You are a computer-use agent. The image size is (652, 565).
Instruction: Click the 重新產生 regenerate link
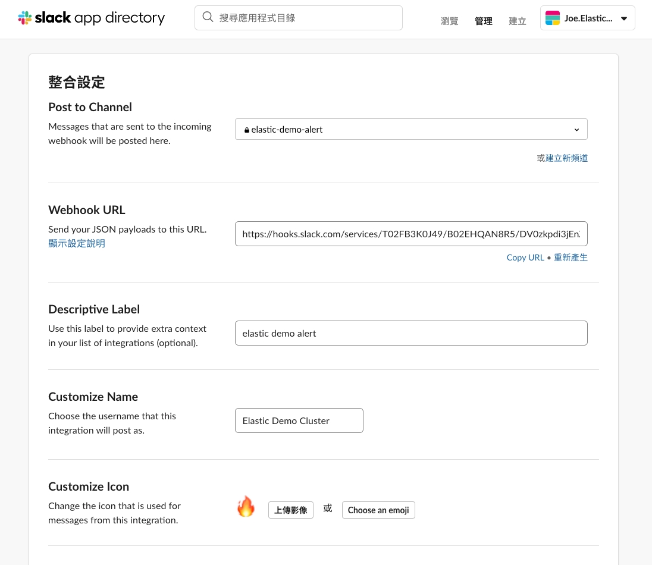point(570,258)
